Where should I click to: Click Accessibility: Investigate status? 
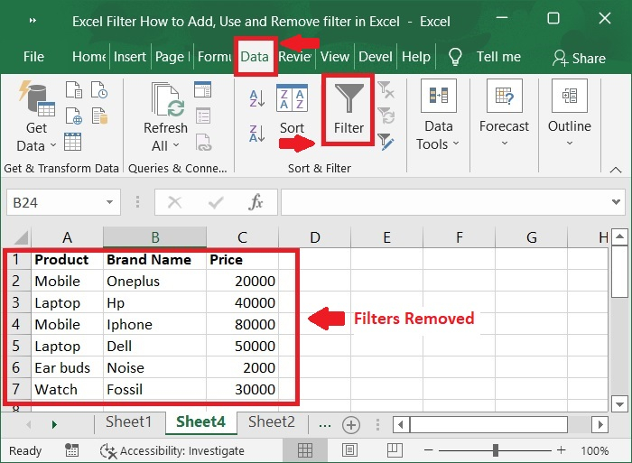[172, 450]
